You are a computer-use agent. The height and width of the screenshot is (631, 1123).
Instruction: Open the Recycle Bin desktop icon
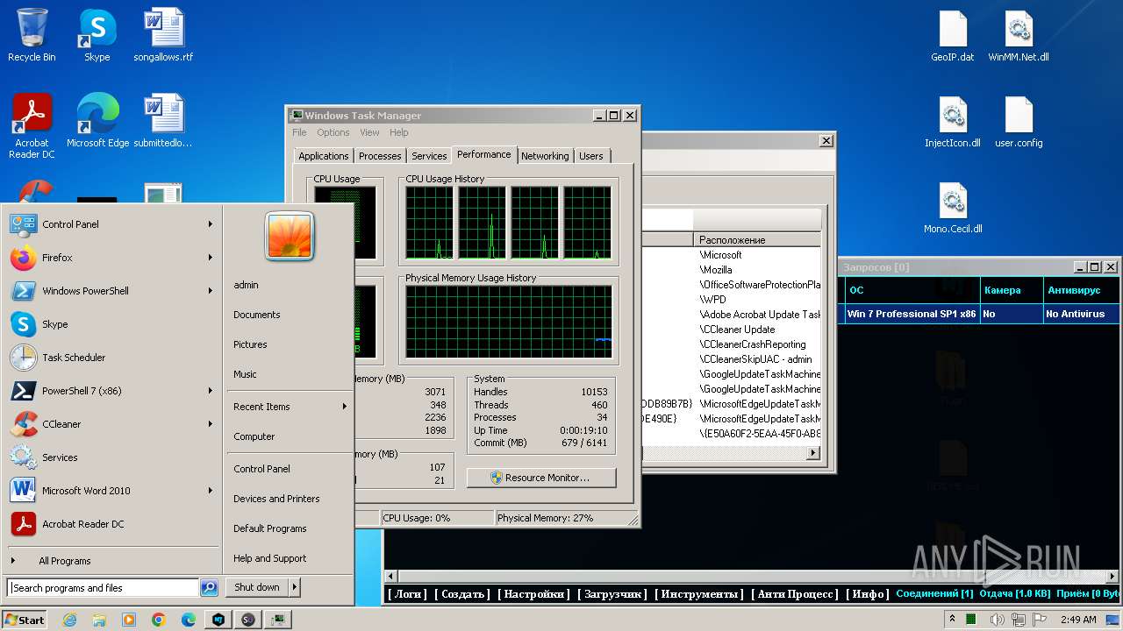click(x=32, y=35)
